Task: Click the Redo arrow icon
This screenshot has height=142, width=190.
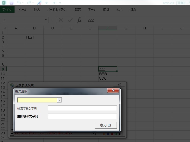Action: coord(29,3)
